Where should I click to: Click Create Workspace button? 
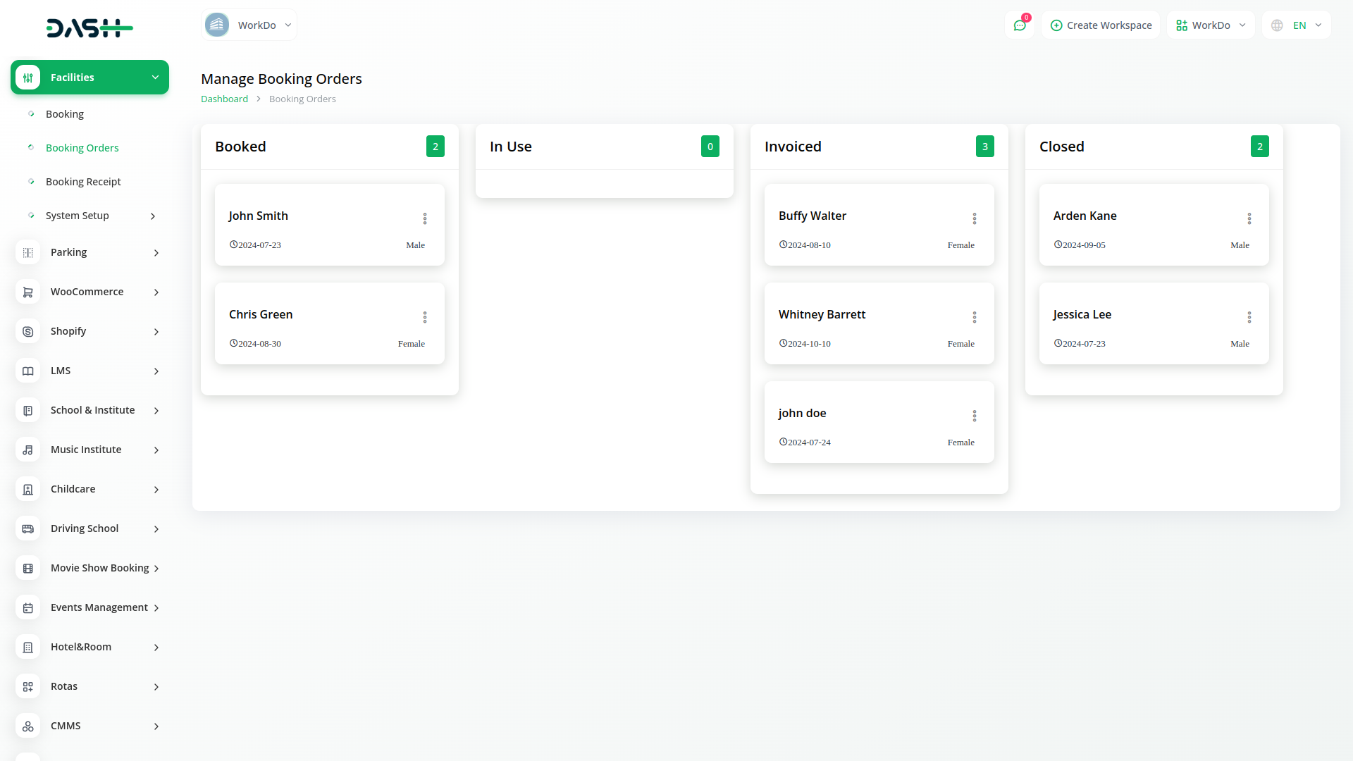[1101, 25]
